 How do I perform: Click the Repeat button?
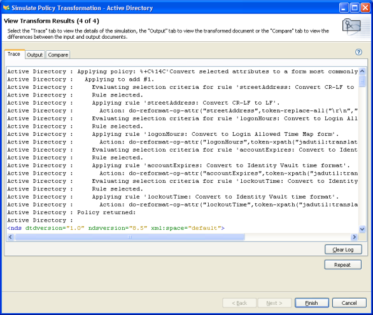click(343, 265)
